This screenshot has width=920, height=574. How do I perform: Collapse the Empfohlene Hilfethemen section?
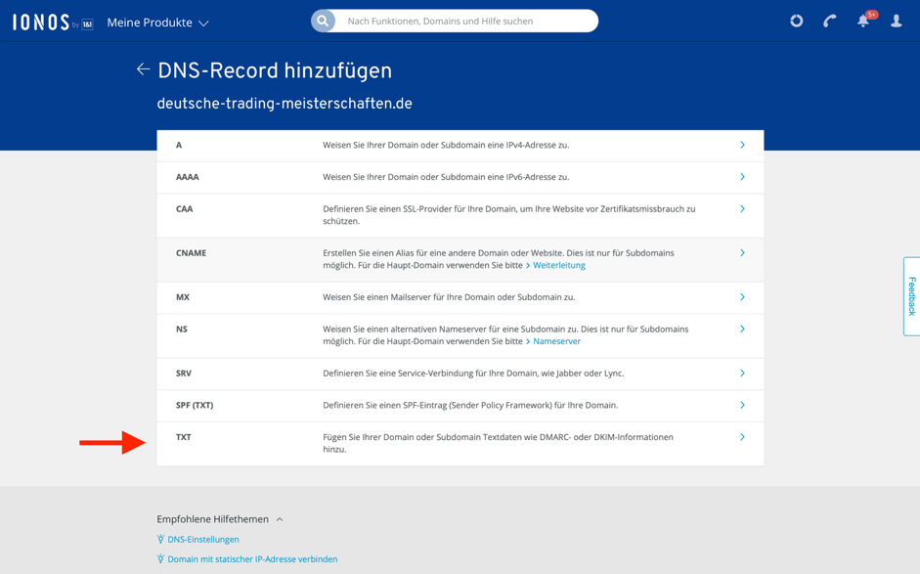220,519
